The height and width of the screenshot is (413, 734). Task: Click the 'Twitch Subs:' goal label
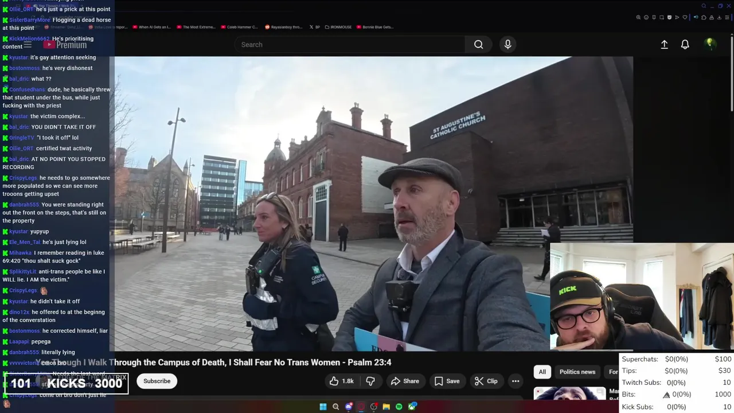point(641,383)
